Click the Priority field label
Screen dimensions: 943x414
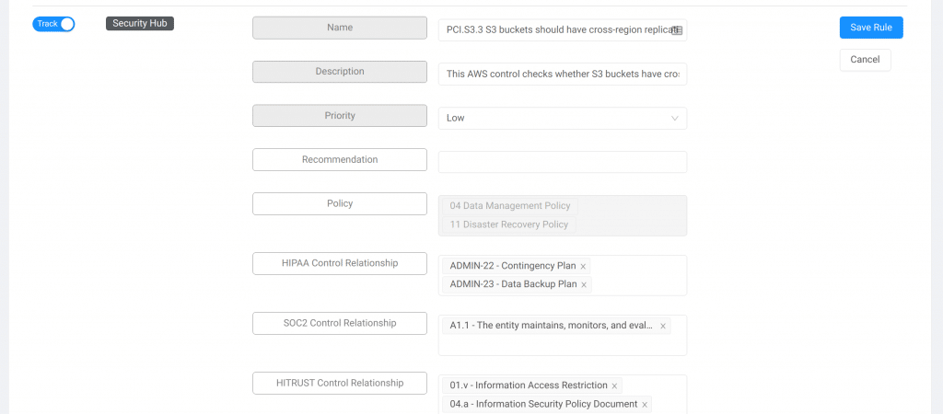(x=340, y=115)
